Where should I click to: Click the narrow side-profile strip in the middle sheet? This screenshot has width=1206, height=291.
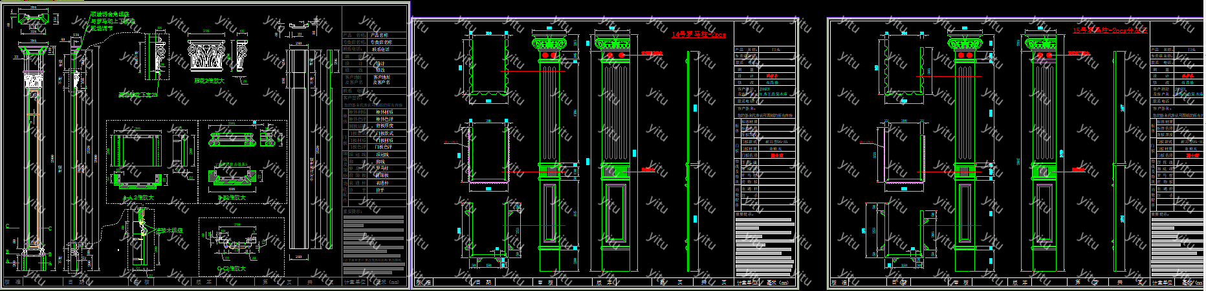click(x=692, y=160)
